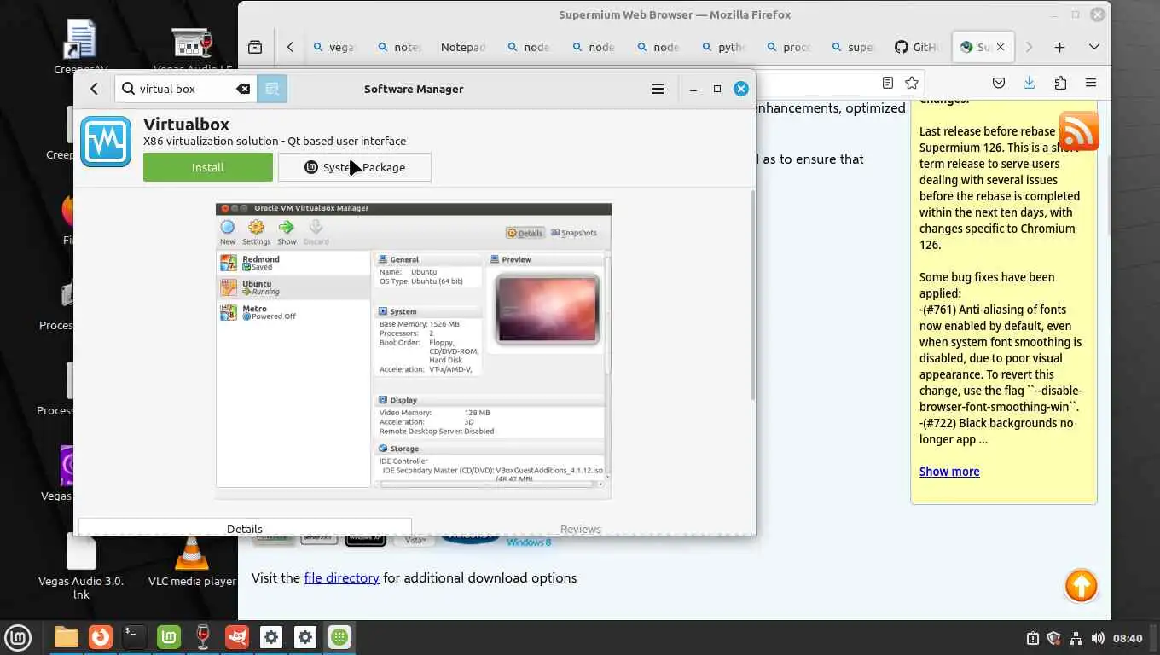
Task: Switch to the Notepad tab
Action: tap(463, 47)
